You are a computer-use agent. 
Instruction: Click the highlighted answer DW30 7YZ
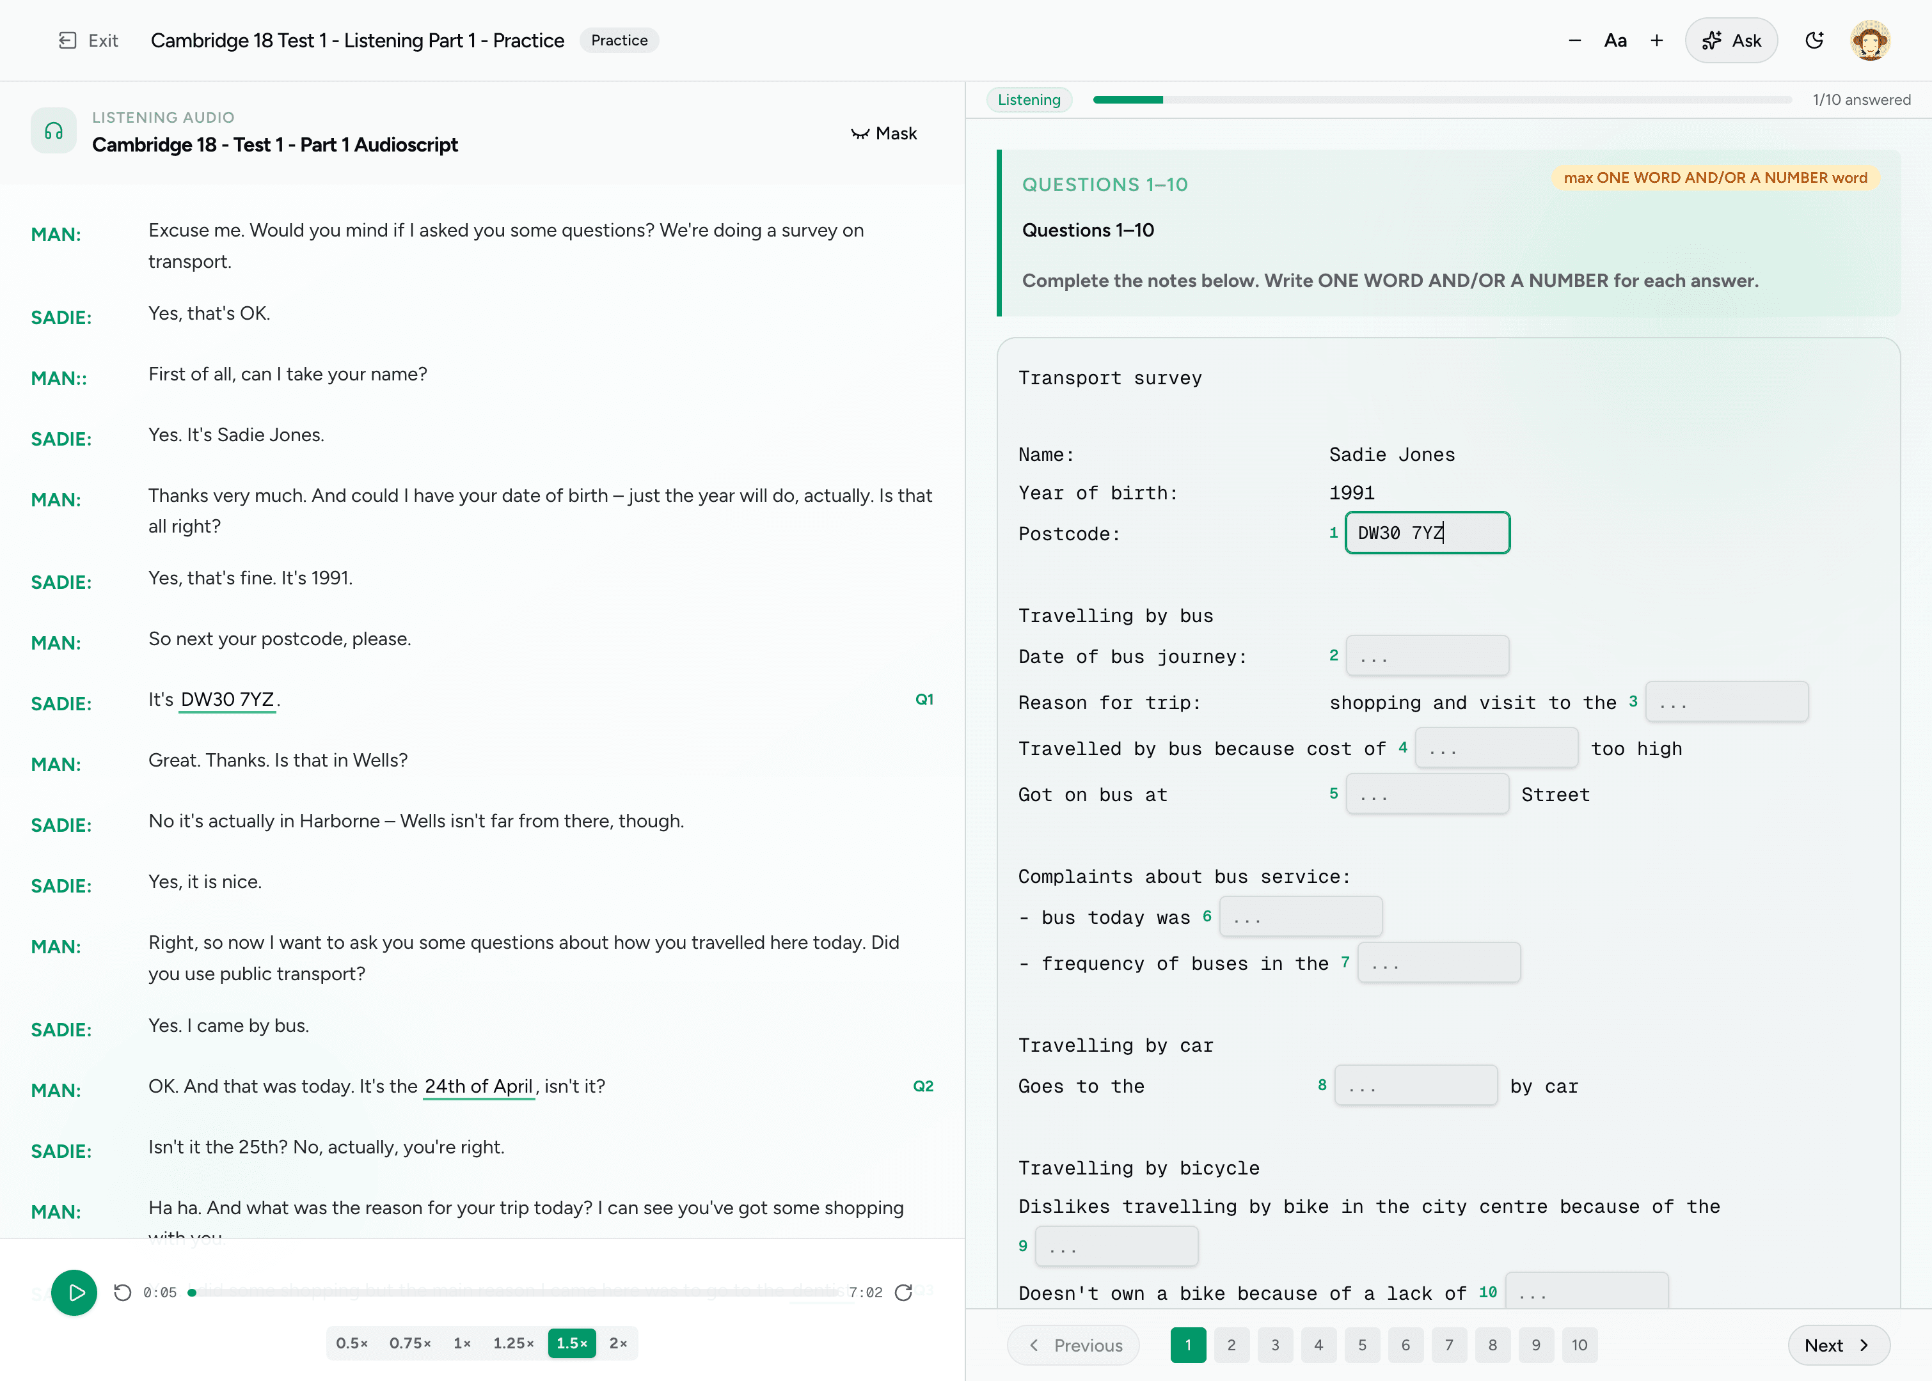[x=227, y=700]
